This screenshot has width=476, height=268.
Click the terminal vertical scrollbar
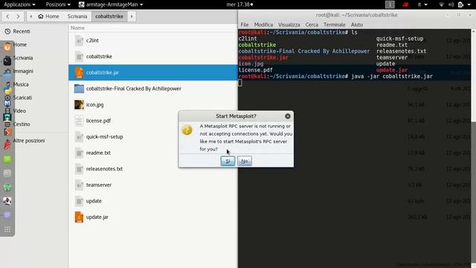click(x=473, y=148)
